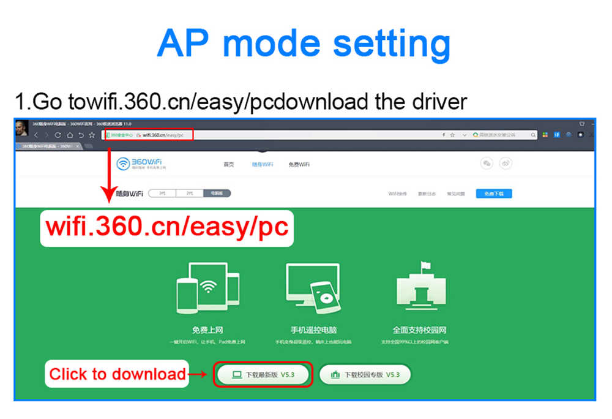Select the dark highlighted version option

217,194
